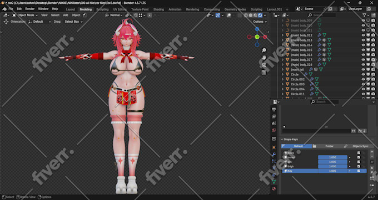Open the Window menu
The image size is (378, 200).
[43, 9]
